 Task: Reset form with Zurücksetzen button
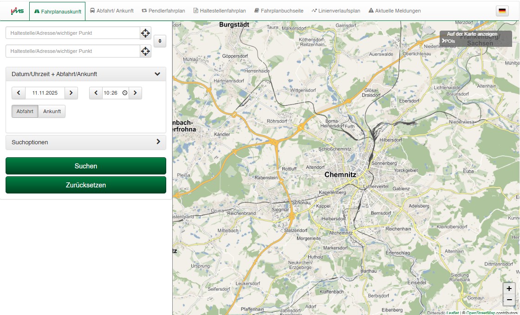[x=86, y=185]
